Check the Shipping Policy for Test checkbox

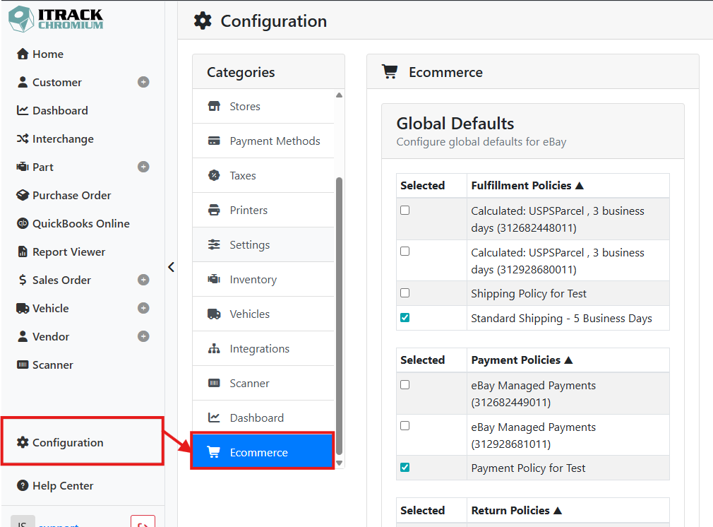[x=405, y=293]
